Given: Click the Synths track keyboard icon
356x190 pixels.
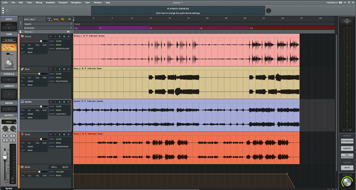Looking at the screenshot, I should coord(22,102).
